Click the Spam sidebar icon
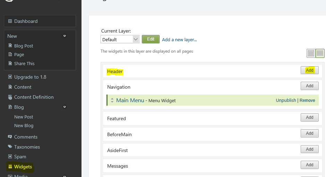The image size is (326, 177). (x=10, y=157)
